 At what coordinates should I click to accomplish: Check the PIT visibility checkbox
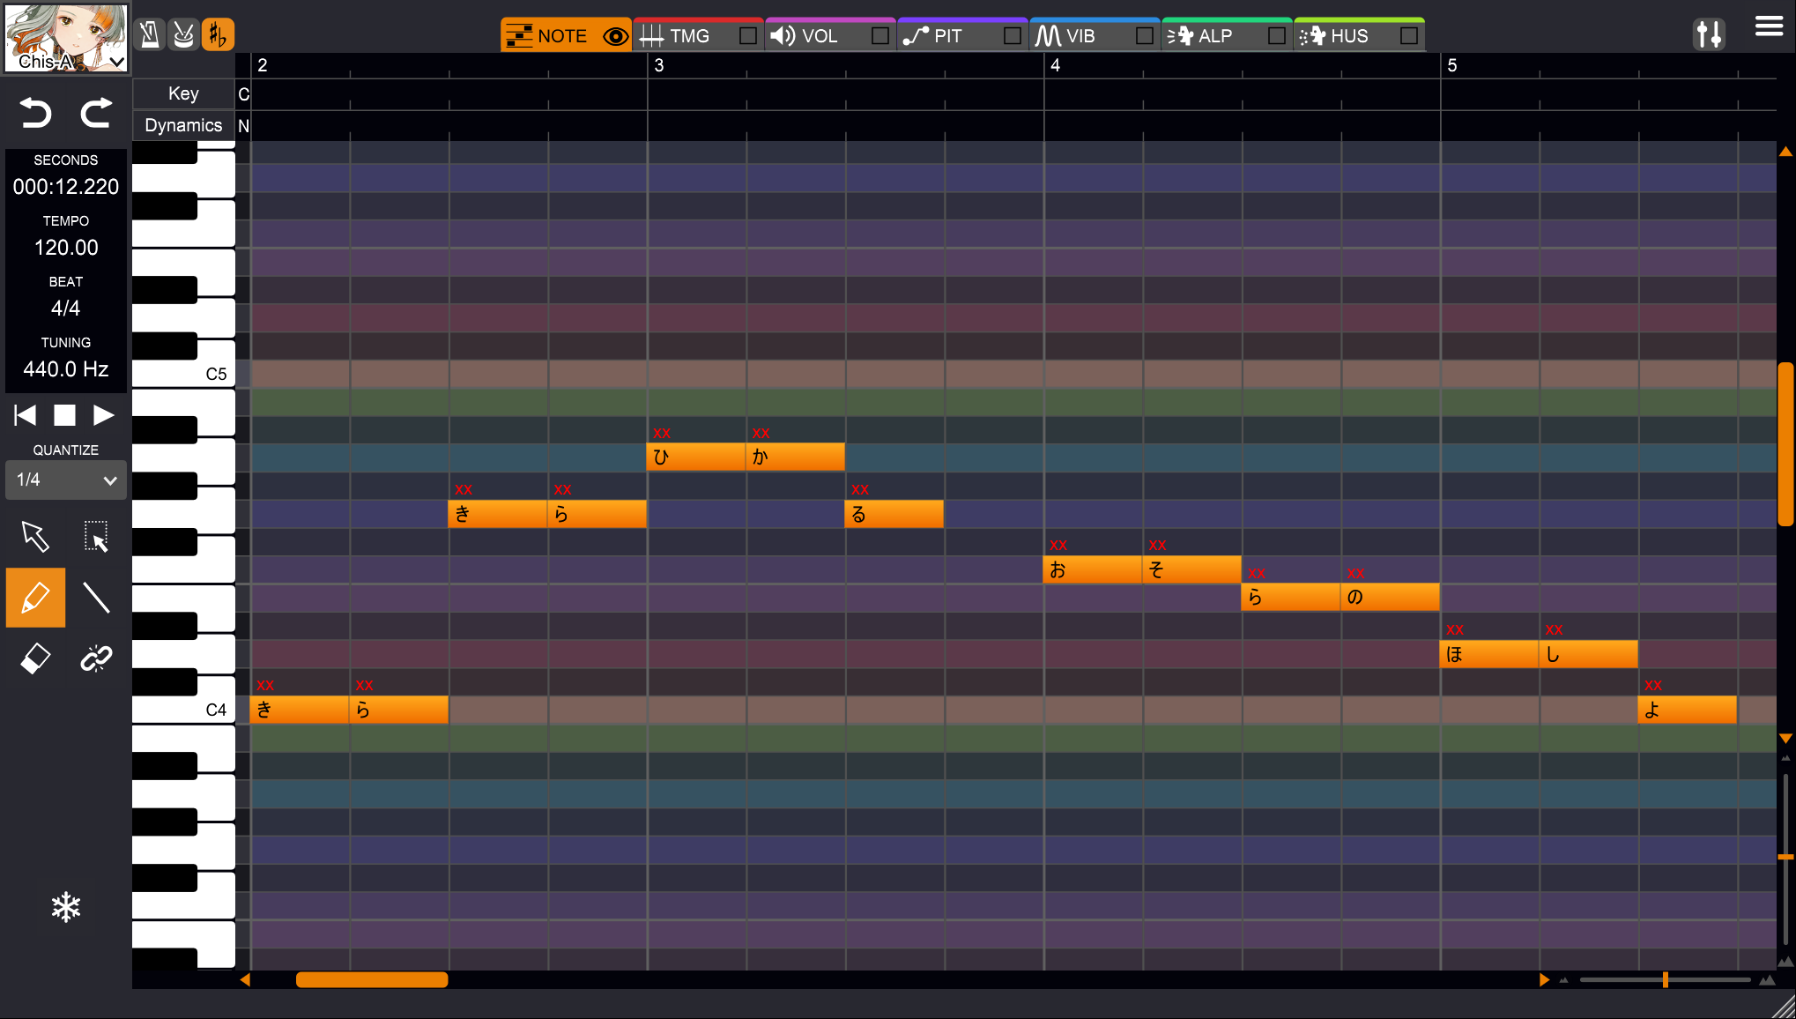point(1012,35)
